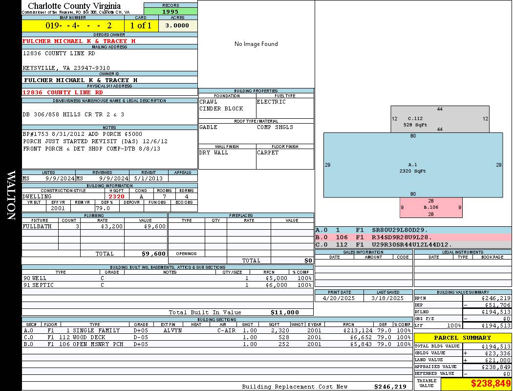Click the air value C-AIR
Viewport: 513px width, 391px height.
226,331
